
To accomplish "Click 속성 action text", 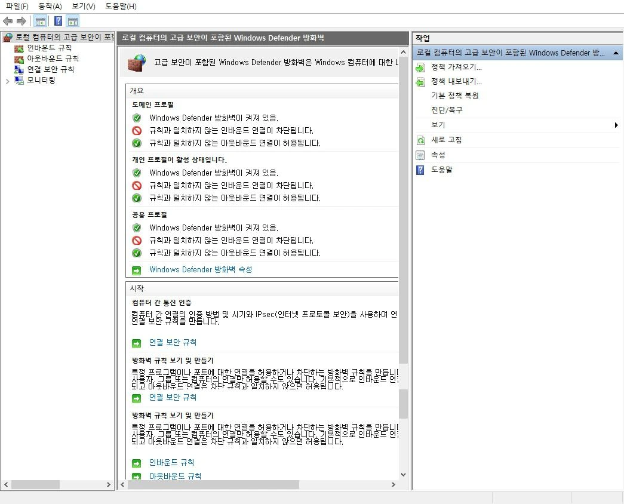I will 438,155.
